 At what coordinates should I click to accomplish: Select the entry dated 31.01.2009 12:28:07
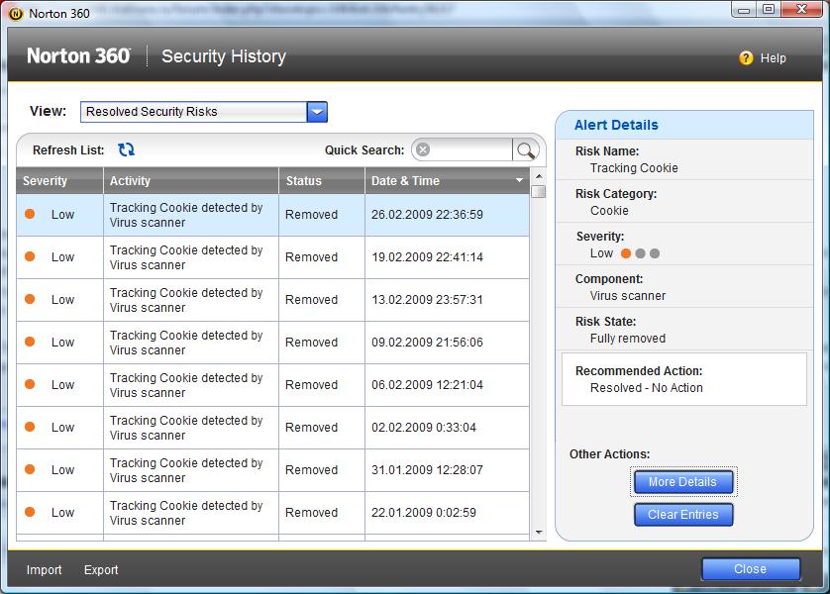(272, 470)
